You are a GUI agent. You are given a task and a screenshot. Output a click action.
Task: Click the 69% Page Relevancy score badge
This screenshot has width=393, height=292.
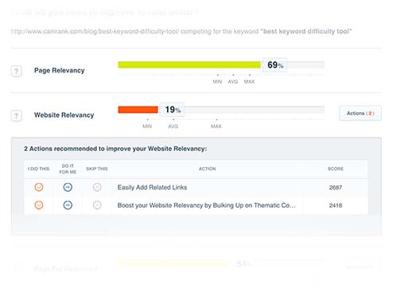274,65
